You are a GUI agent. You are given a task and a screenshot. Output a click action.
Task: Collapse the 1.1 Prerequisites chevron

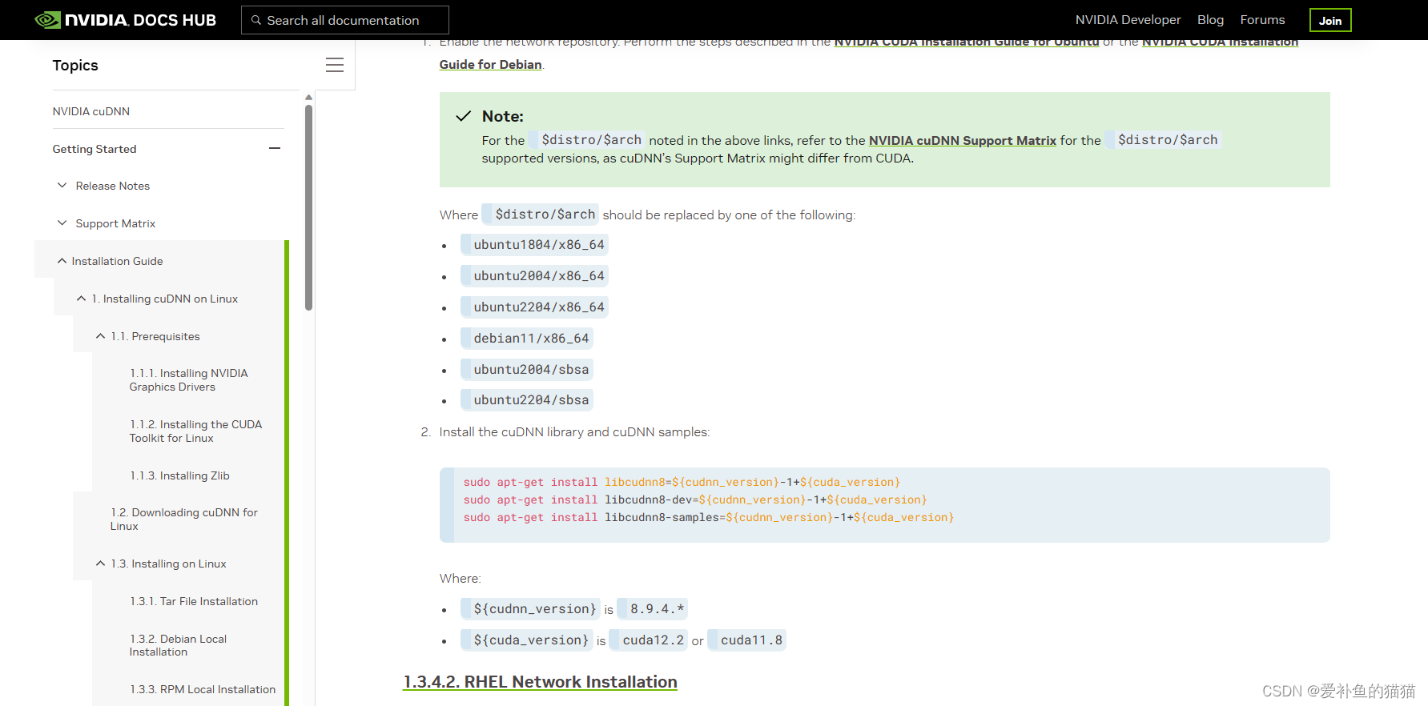[x=100, y=335]
